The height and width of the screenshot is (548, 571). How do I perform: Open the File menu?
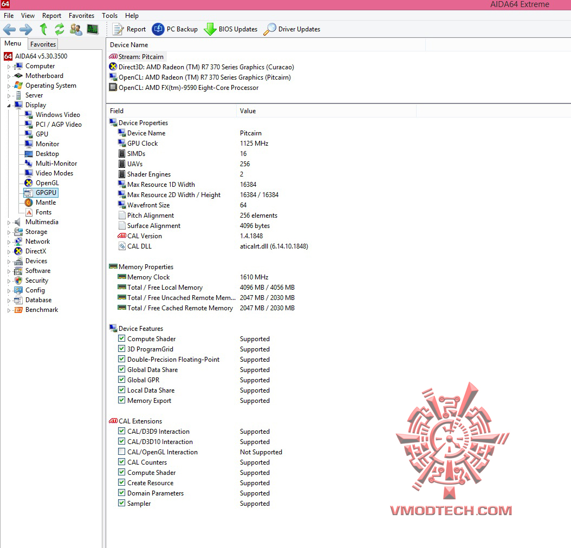9,16
